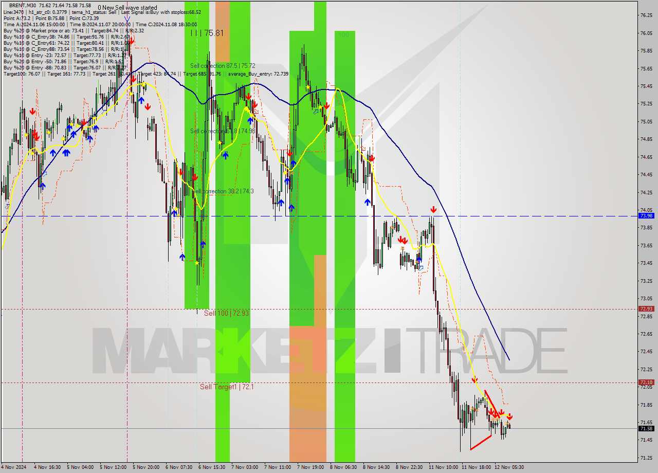Viewport: 658px width, 473px height.
Task: Click the '4 Nov 2024' time axis label
Action: pos(14,467)
